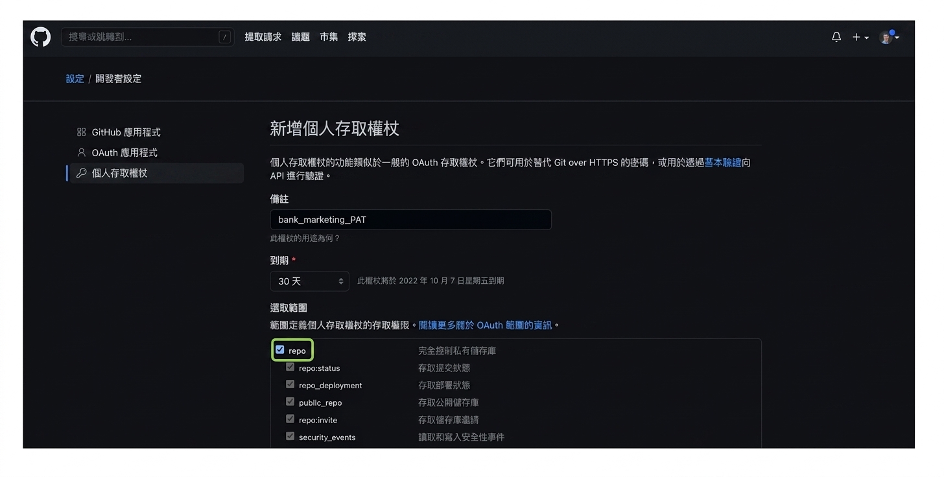
Task: Click the 完全控制私有儲存庫 description
Action: pyautogui.click(x=457, y=351)
